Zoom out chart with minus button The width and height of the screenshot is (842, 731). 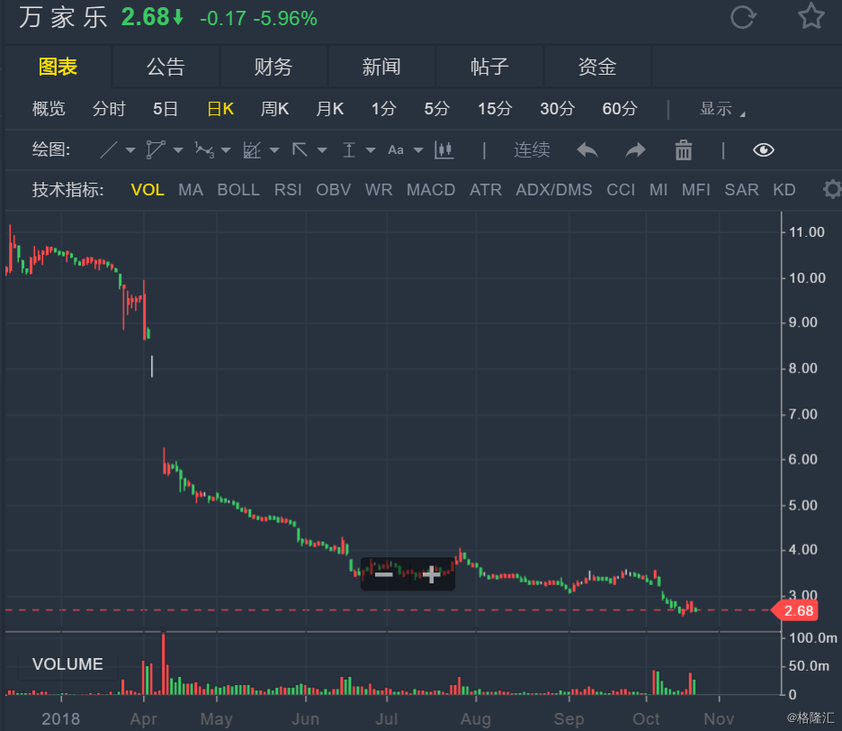(383, 574)
